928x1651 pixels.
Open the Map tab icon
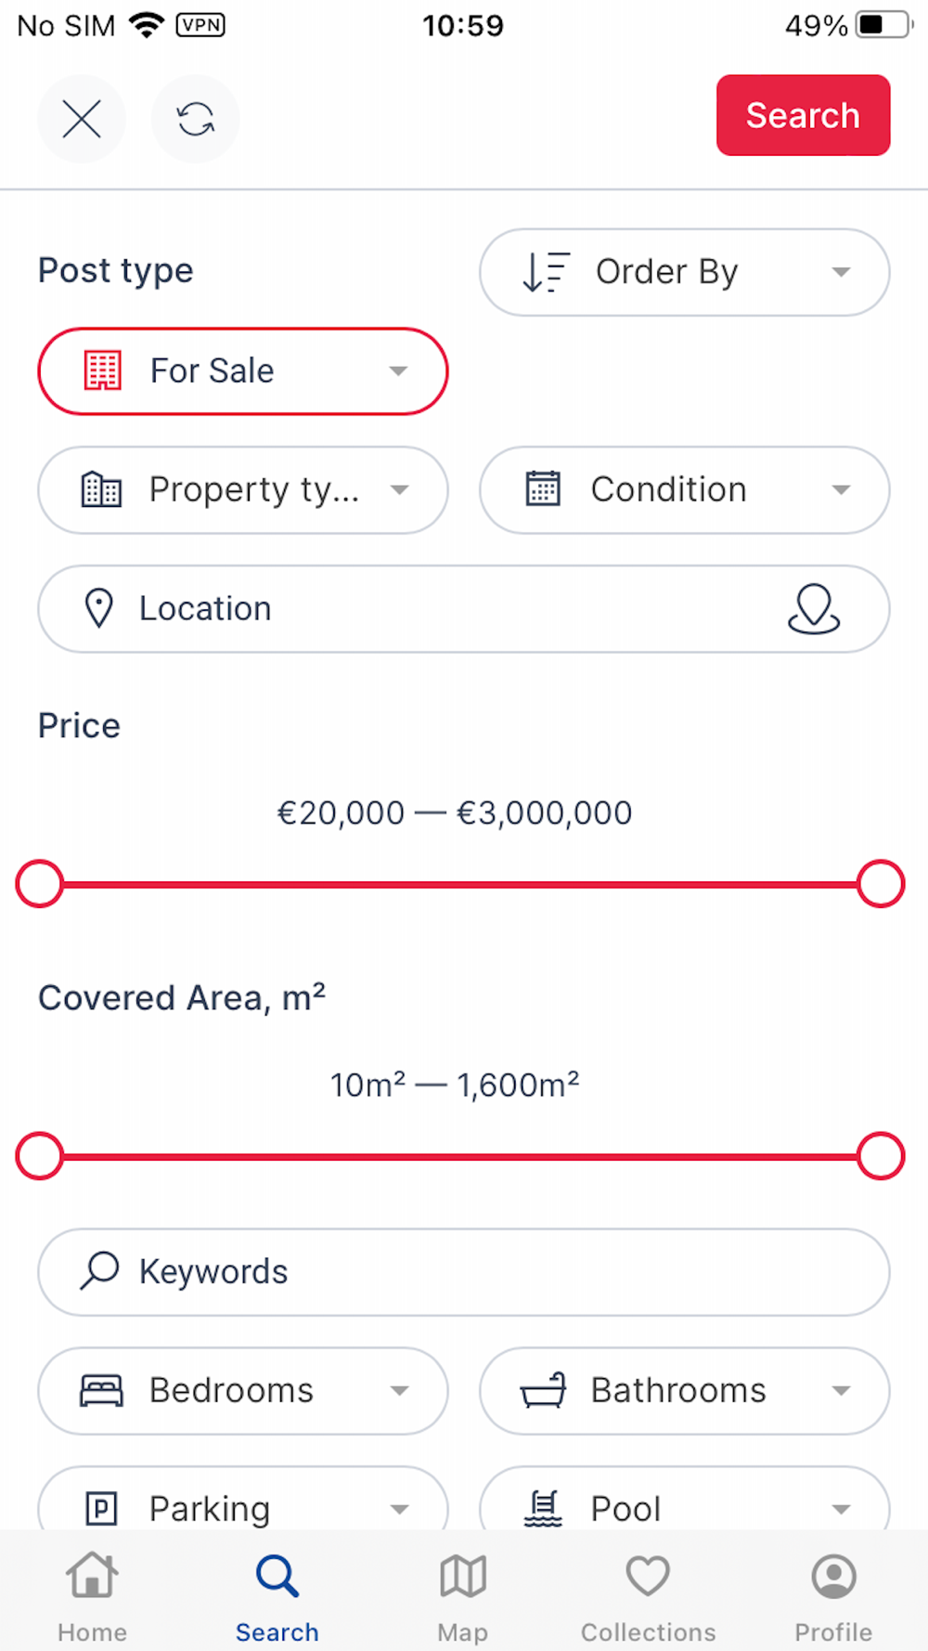462,1577
